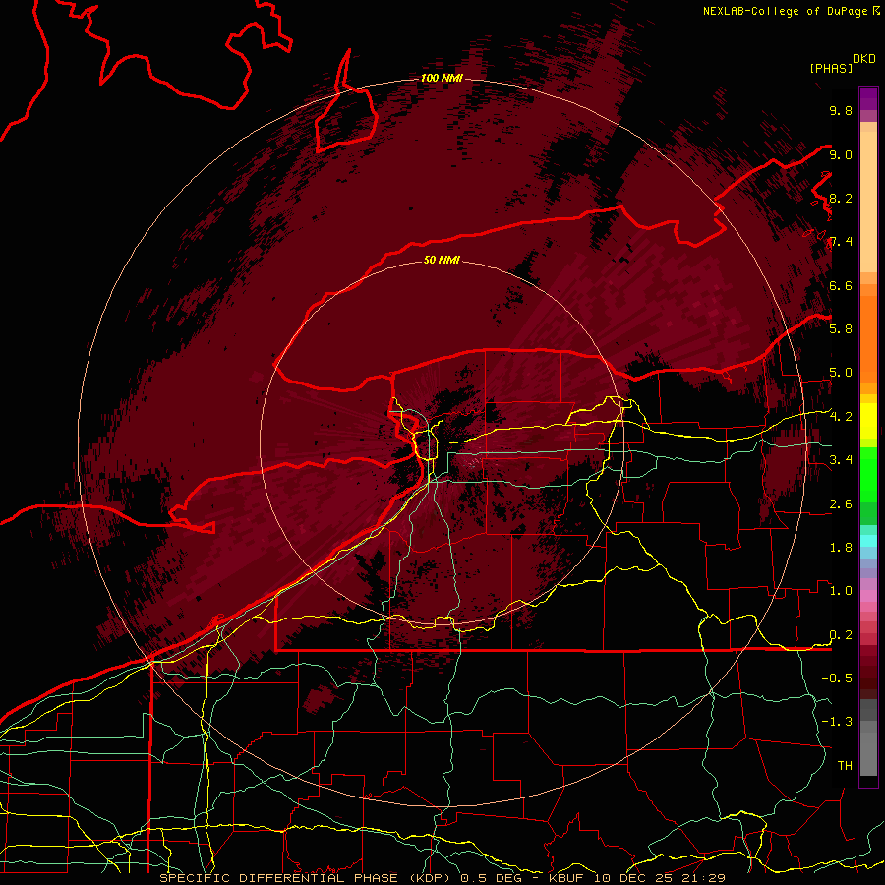Click the bright green segment of the color bar
Screen dimensions: 885x885
pos(868,474)
